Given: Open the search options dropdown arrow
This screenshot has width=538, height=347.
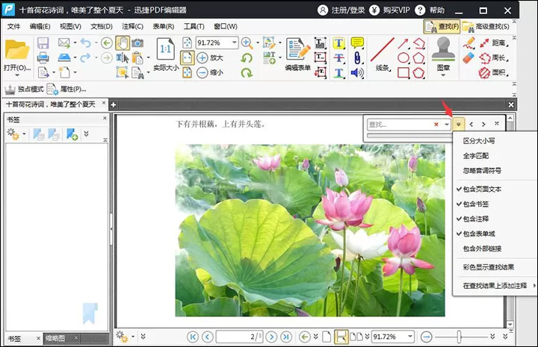Looking at the screenshot, I should (458, 125).
